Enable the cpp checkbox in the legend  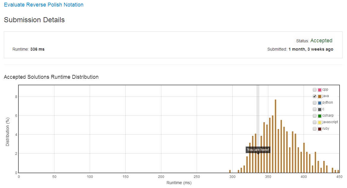coord(314,90)
